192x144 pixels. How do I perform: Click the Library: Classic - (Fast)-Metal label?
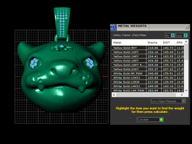coord(130,35)
